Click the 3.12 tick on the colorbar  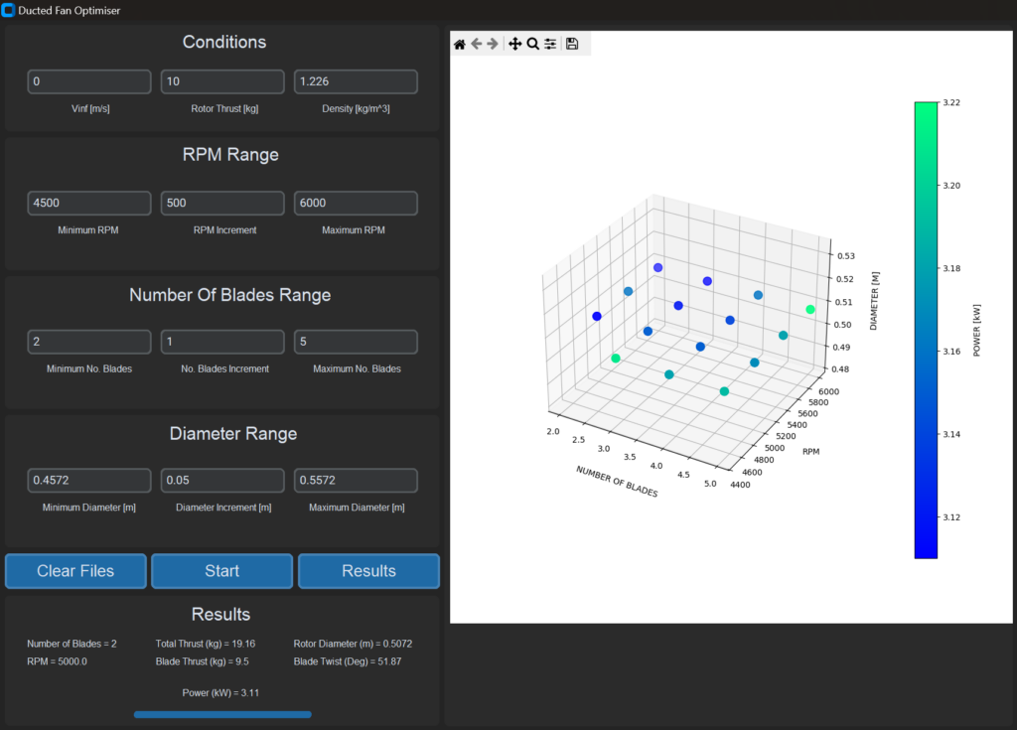951,517
